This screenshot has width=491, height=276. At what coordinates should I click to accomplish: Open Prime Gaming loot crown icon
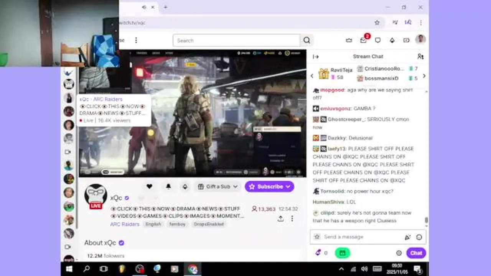point(349,40)
